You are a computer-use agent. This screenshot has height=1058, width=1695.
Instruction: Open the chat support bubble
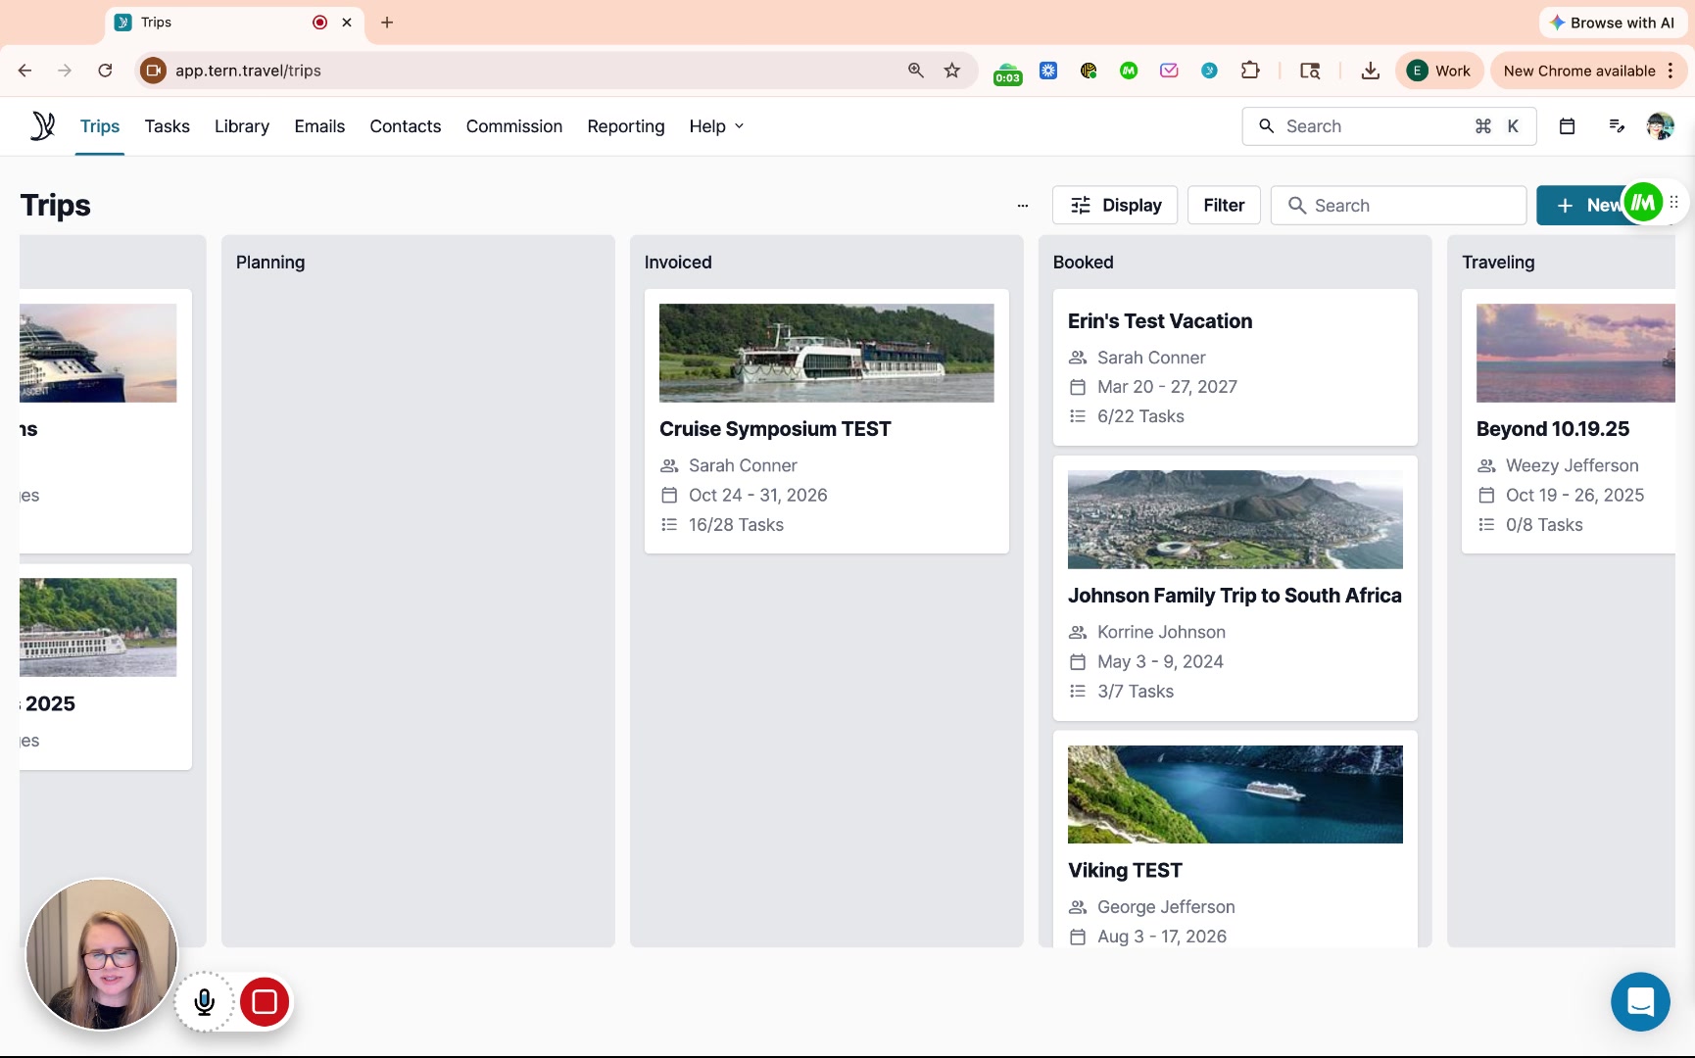tap(1639, 1001)
